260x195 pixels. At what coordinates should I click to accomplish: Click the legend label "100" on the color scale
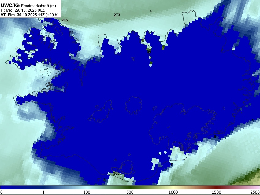click(x=87, y=192)
